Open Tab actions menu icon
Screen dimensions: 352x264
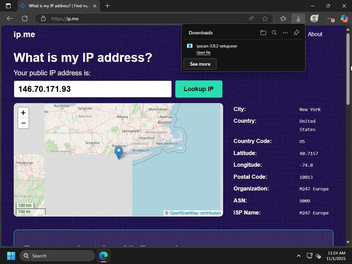point(8,6)
